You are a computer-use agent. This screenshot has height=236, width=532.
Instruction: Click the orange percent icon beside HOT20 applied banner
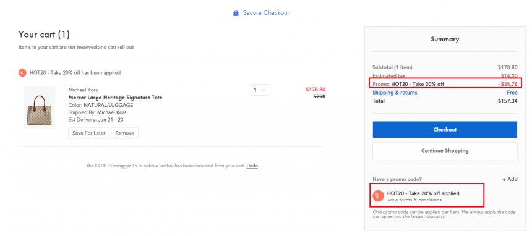point(22,72)
